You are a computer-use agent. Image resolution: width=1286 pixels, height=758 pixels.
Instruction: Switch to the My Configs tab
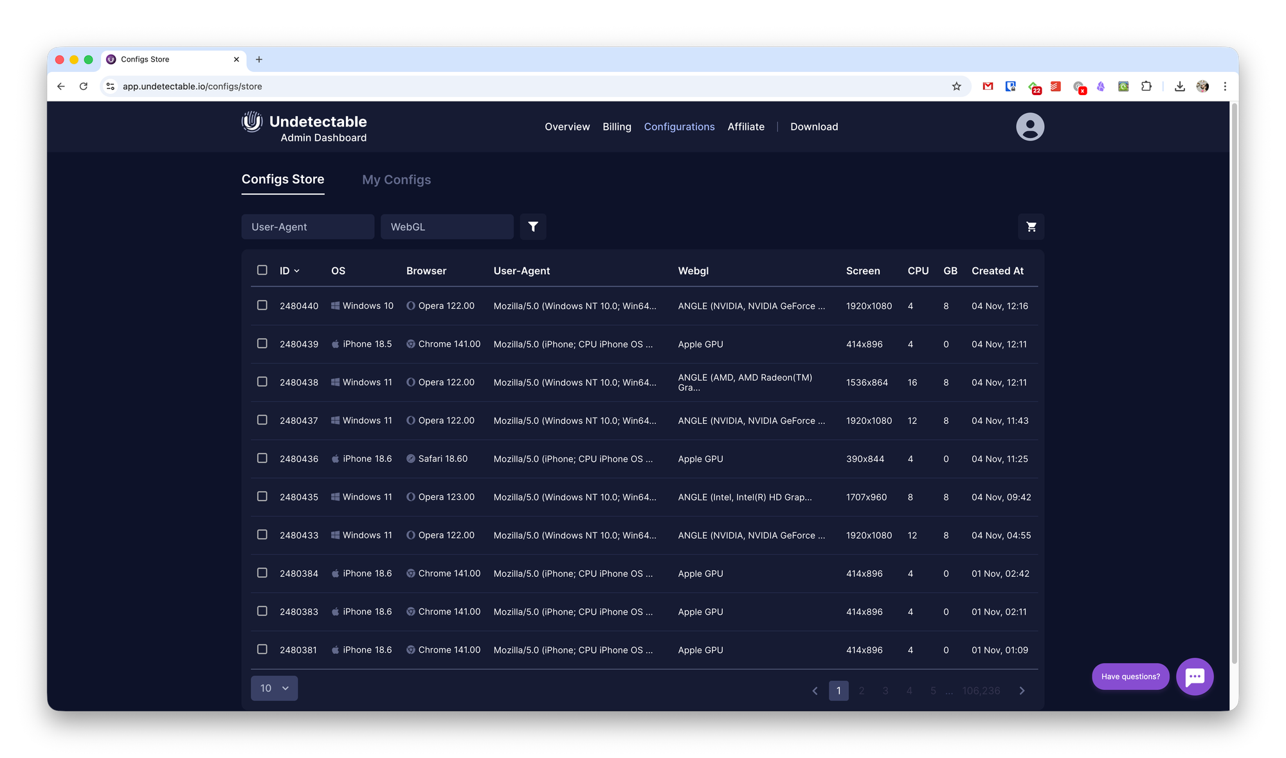tap(396, 180)
